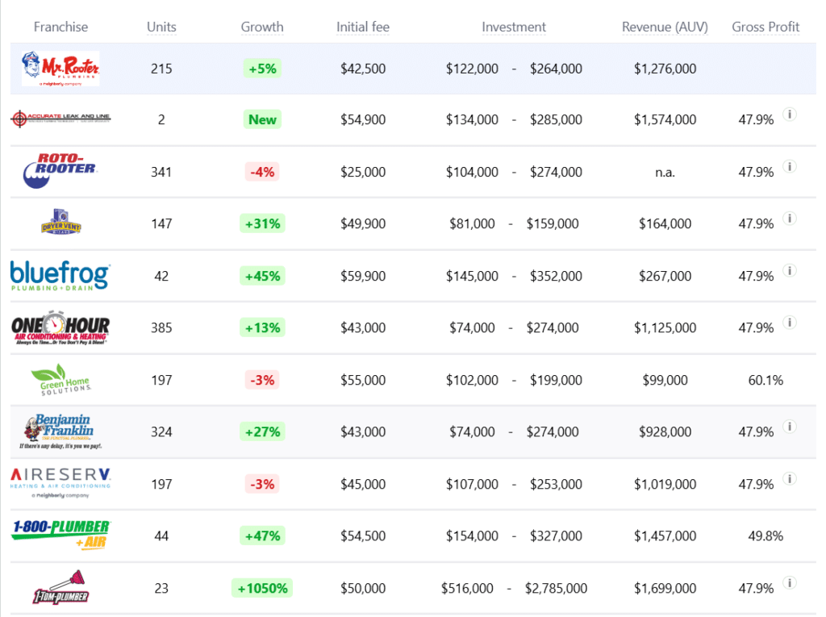Click the 60.1% gross profit value

(x=766, y=380)
